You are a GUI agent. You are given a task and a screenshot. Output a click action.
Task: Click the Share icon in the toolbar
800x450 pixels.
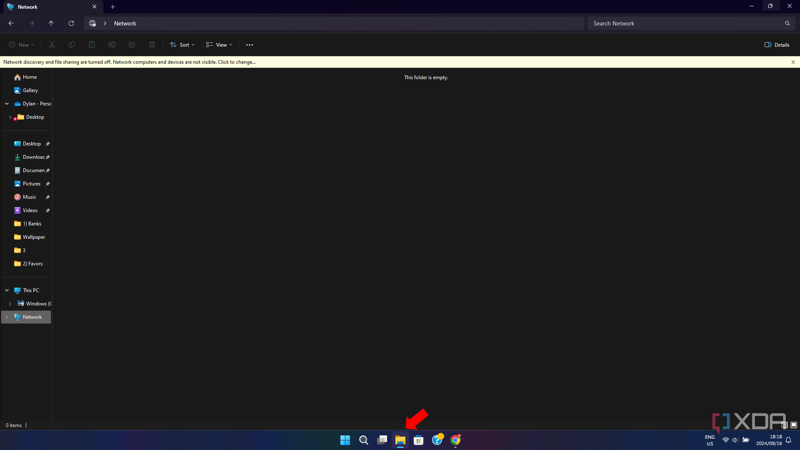[132, 45]
